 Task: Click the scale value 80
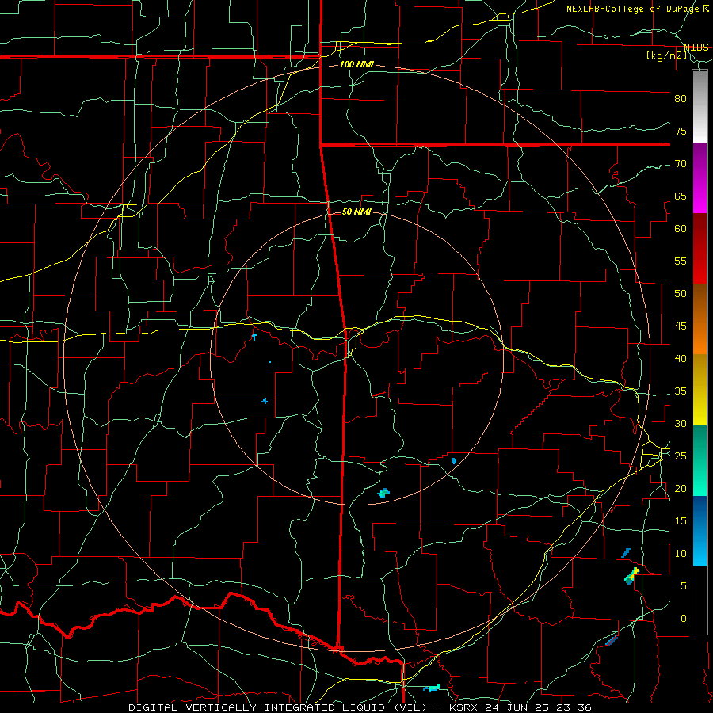[681, 99]
